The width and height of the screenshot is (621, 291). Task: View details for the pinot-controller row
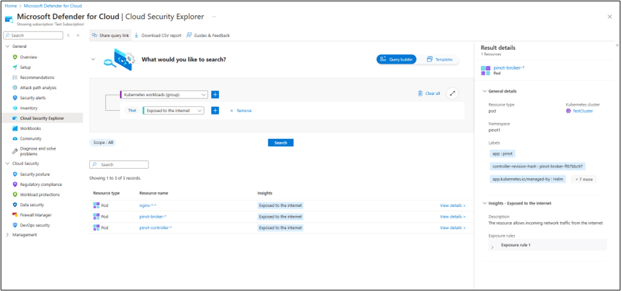453,228
